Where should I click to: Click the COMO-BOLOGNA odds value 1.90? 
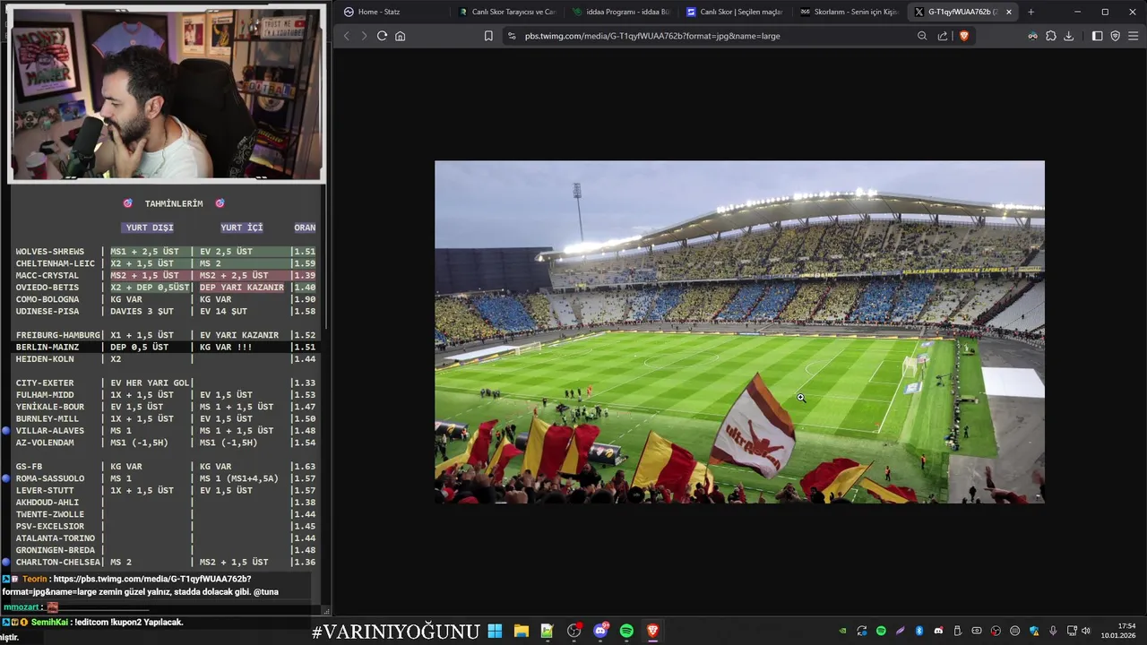(305, 299)
